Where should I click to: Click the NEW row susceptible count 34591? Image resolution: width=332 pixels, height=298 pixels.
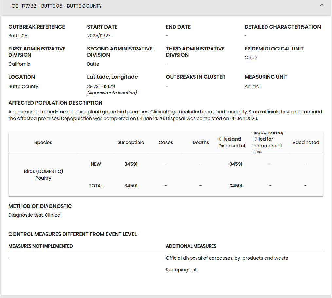131,164
